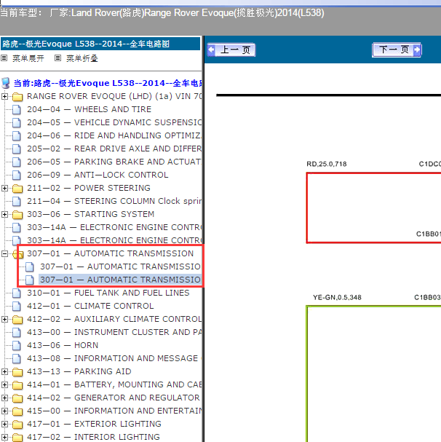Open 412-01 CLIMATE CONTROL diagram
Image resolution: width=441 pixels, height=442 pixels.
click(90, 306)
